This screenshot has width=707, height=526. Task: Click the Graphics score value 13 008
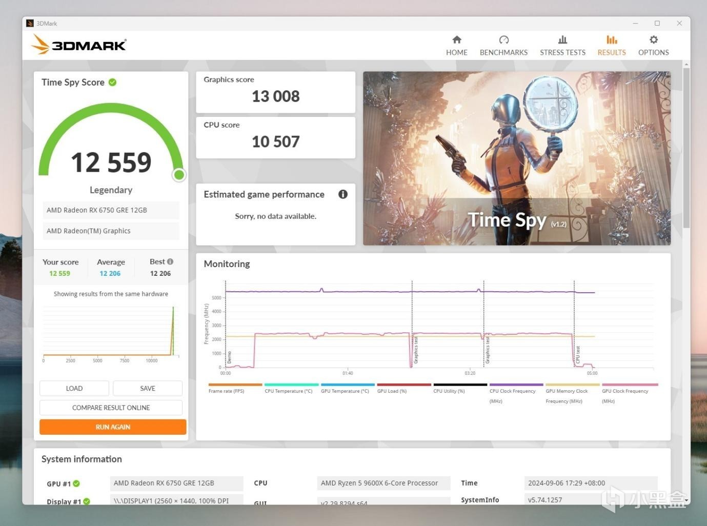coord(275,96)
